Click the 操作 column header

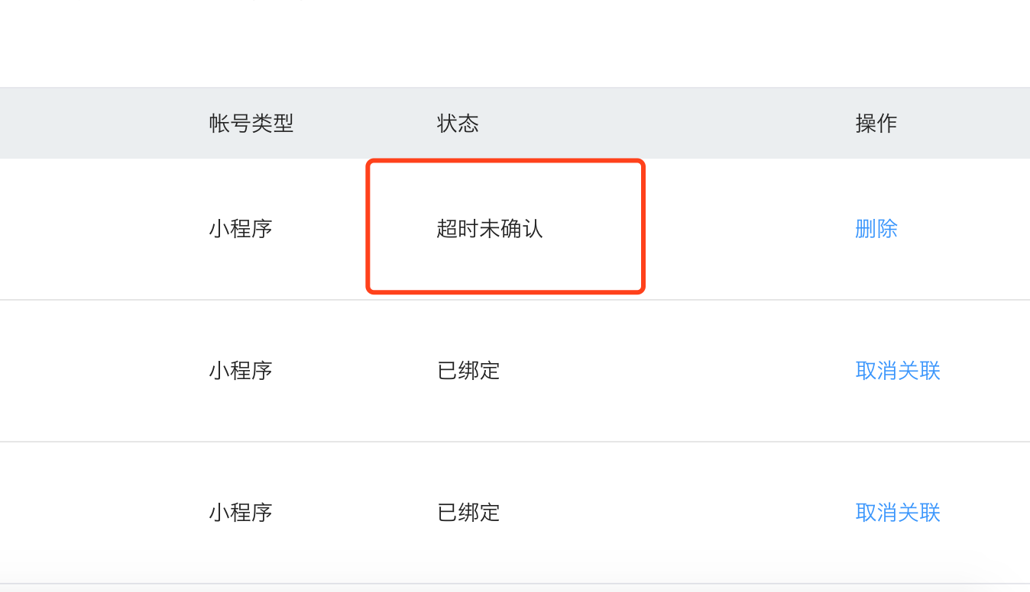point(876,123)
